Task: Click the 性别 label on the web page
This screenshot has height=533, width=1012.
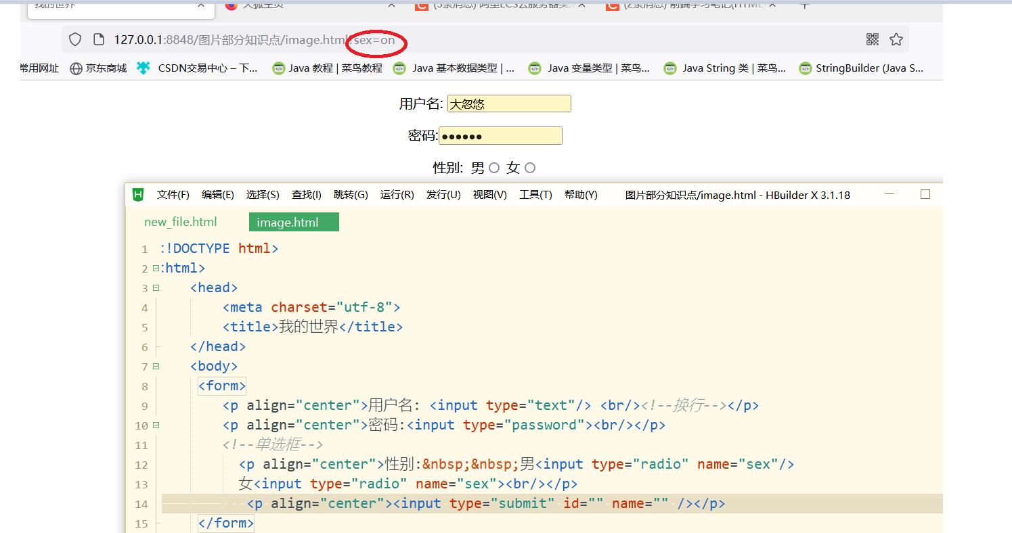Action: click(x=448, y=168)
